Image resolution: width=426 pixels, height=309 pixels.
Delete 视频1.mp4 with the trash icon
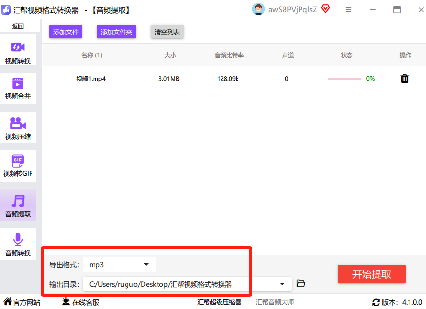404,79
